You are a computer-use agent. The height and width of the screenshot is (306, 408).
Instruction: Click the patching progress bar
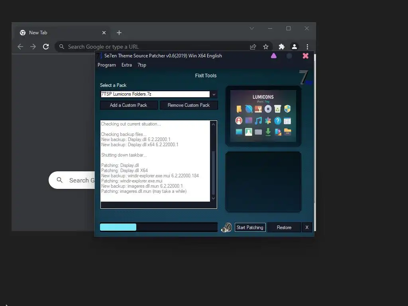coord(159,227)
